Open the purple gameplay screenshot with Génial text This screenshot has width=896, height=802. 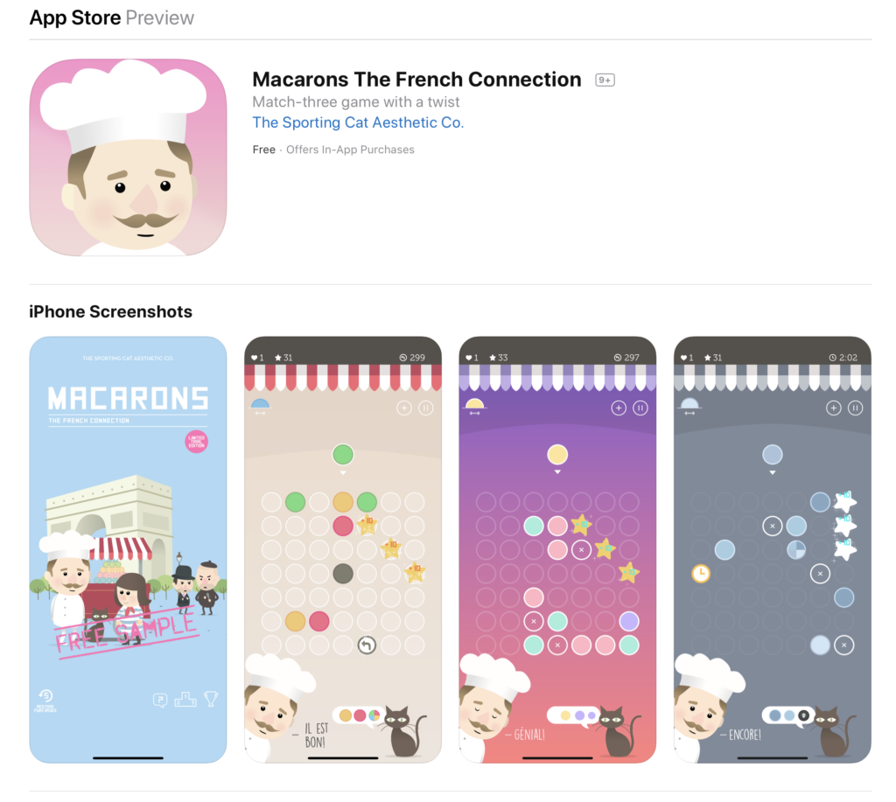pos(557,549)
